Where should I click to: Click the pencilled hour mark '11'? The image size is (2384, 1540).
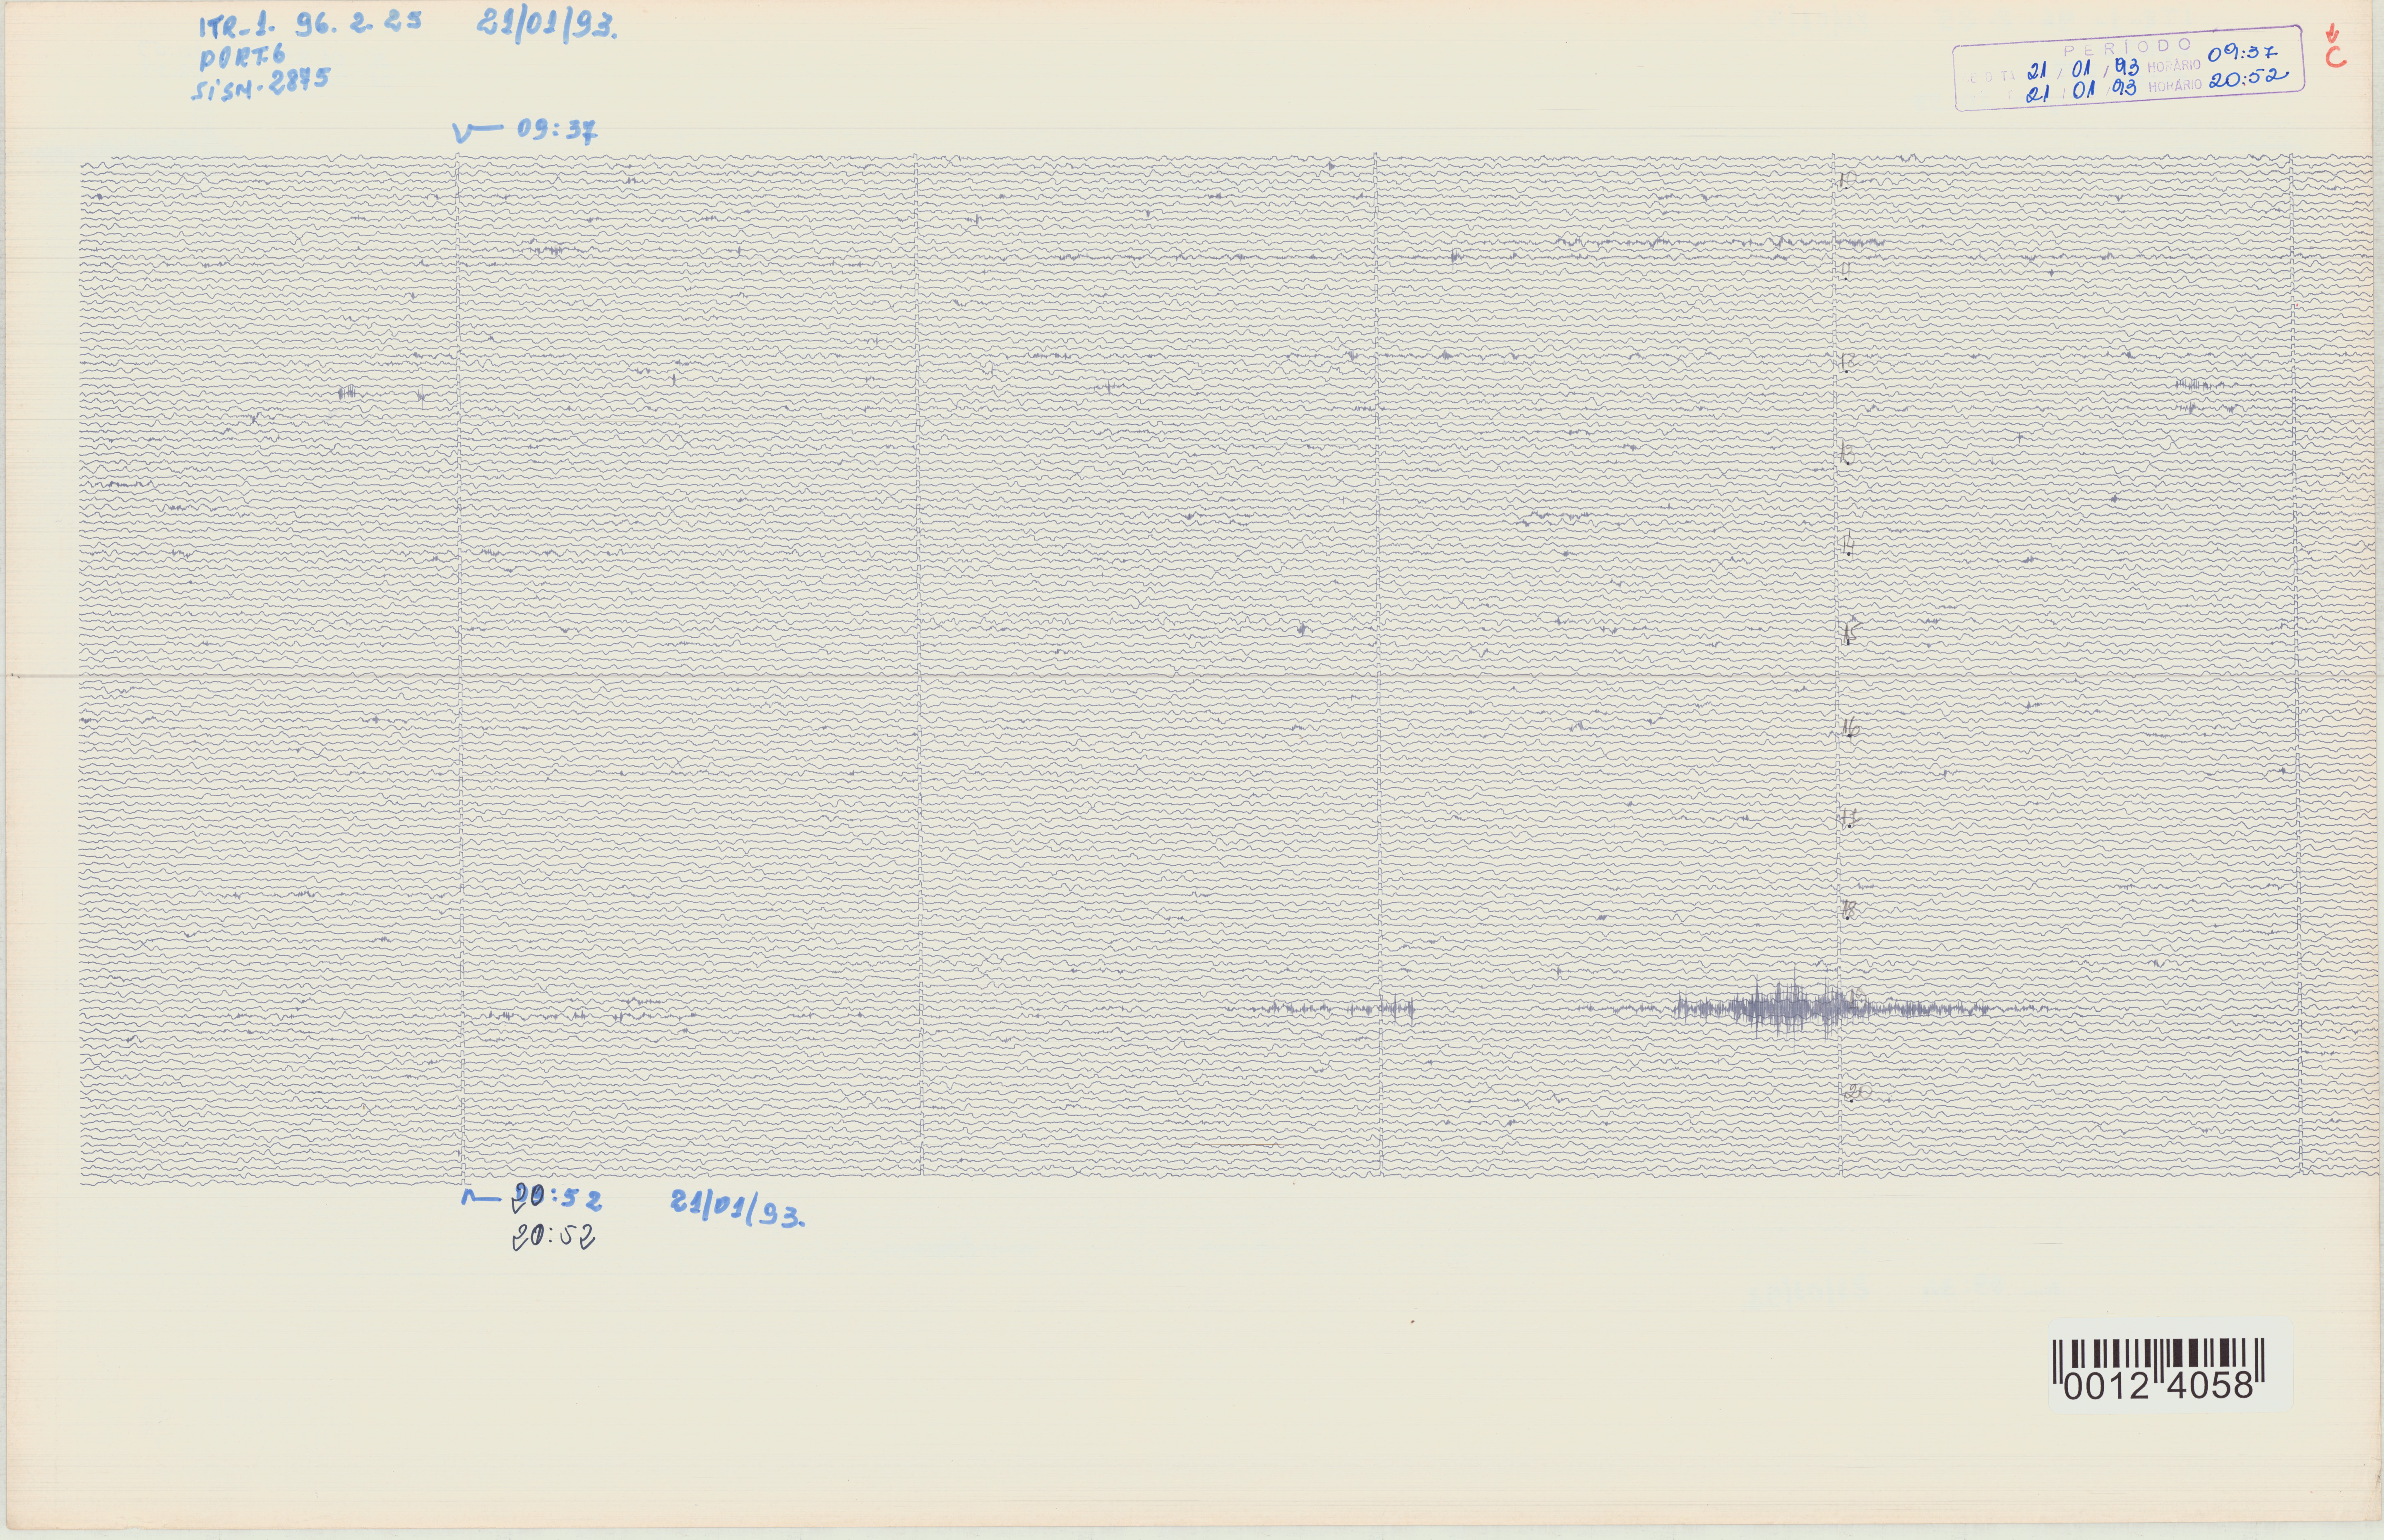[x=1845, y=270]
